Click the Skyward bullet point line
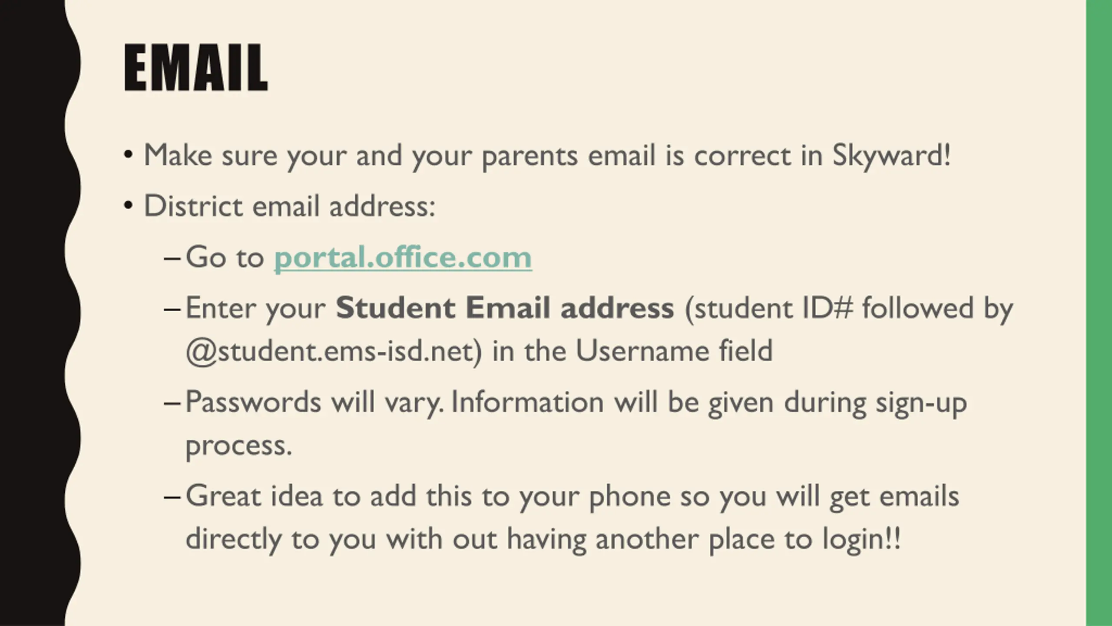1112x626 pixels. 547,156
